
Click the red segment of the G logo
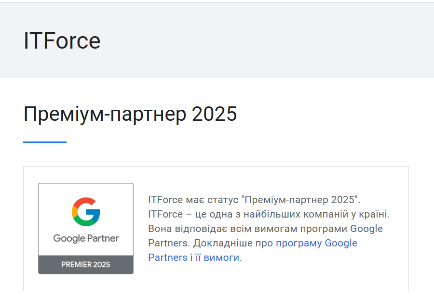pos(83,202)
